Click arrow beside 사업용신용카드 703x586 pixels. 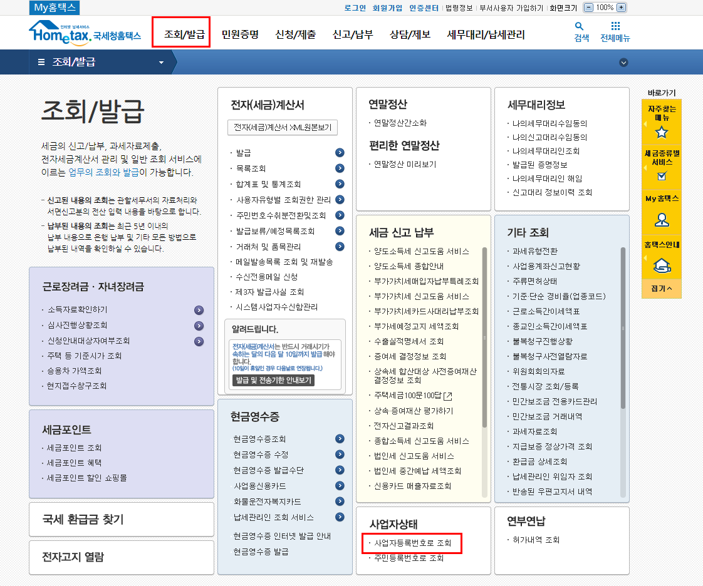click(x=340, y=486)
